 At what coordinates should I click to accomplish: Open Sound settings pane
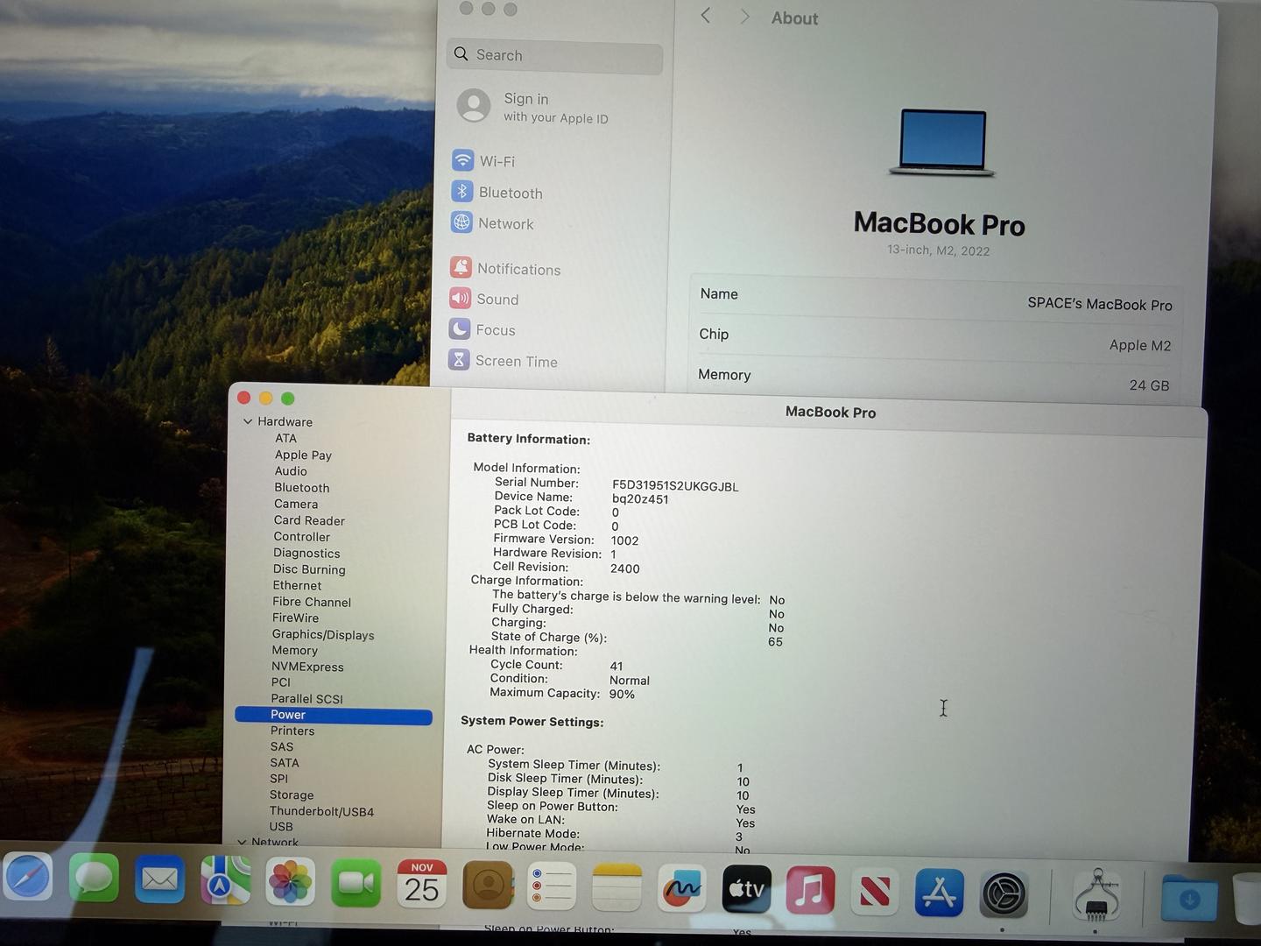pyautogui.click(x=497, y=300)
